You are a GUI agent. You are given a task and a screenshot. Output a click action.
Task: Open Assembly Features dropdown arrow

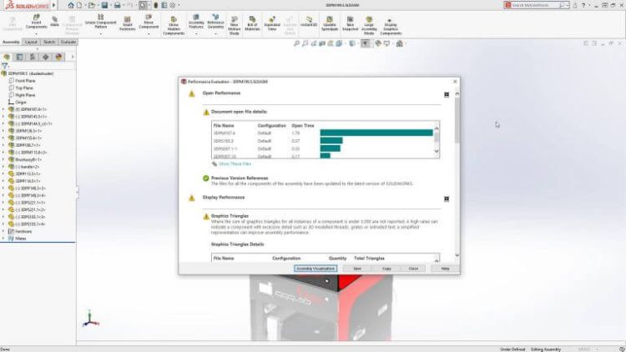click(x=196, y=34)
